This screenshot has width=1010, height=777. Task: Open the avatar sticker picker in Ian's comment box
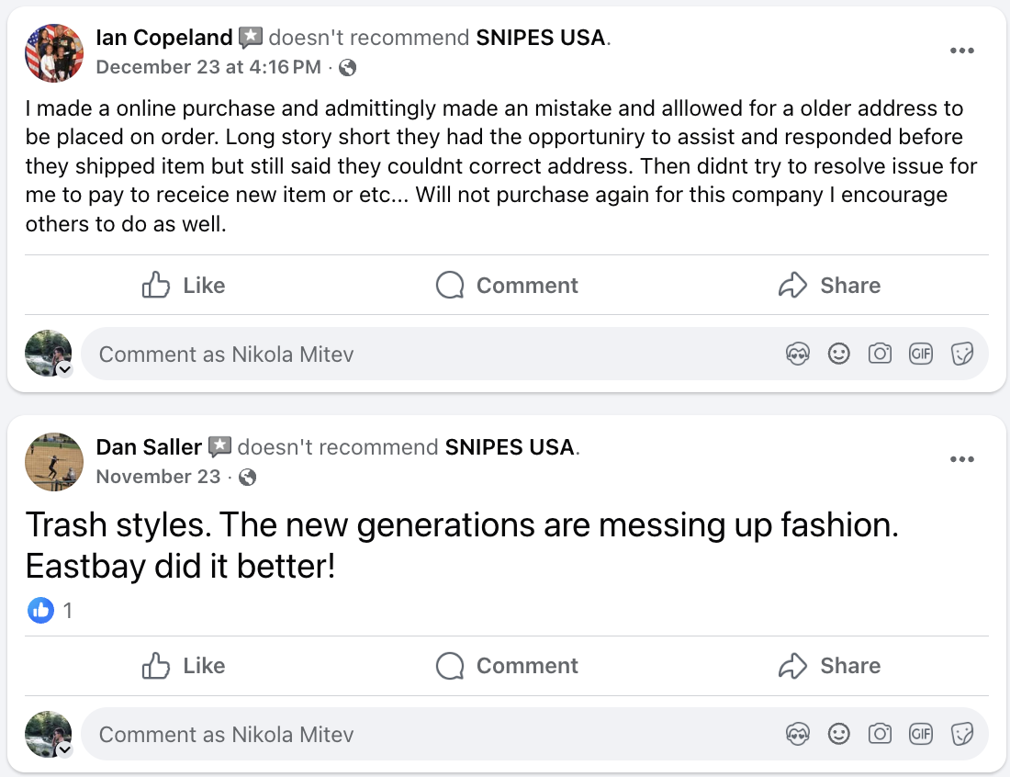[798, 353]
